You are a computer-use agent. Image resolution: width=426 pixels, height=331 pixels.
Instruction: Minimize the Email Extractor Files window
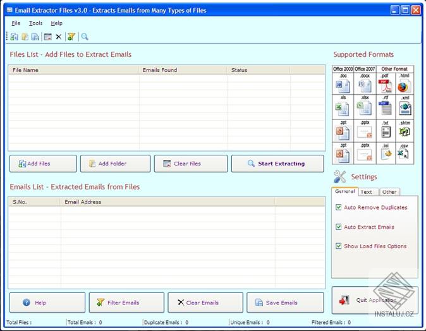[x=395, y=10]
